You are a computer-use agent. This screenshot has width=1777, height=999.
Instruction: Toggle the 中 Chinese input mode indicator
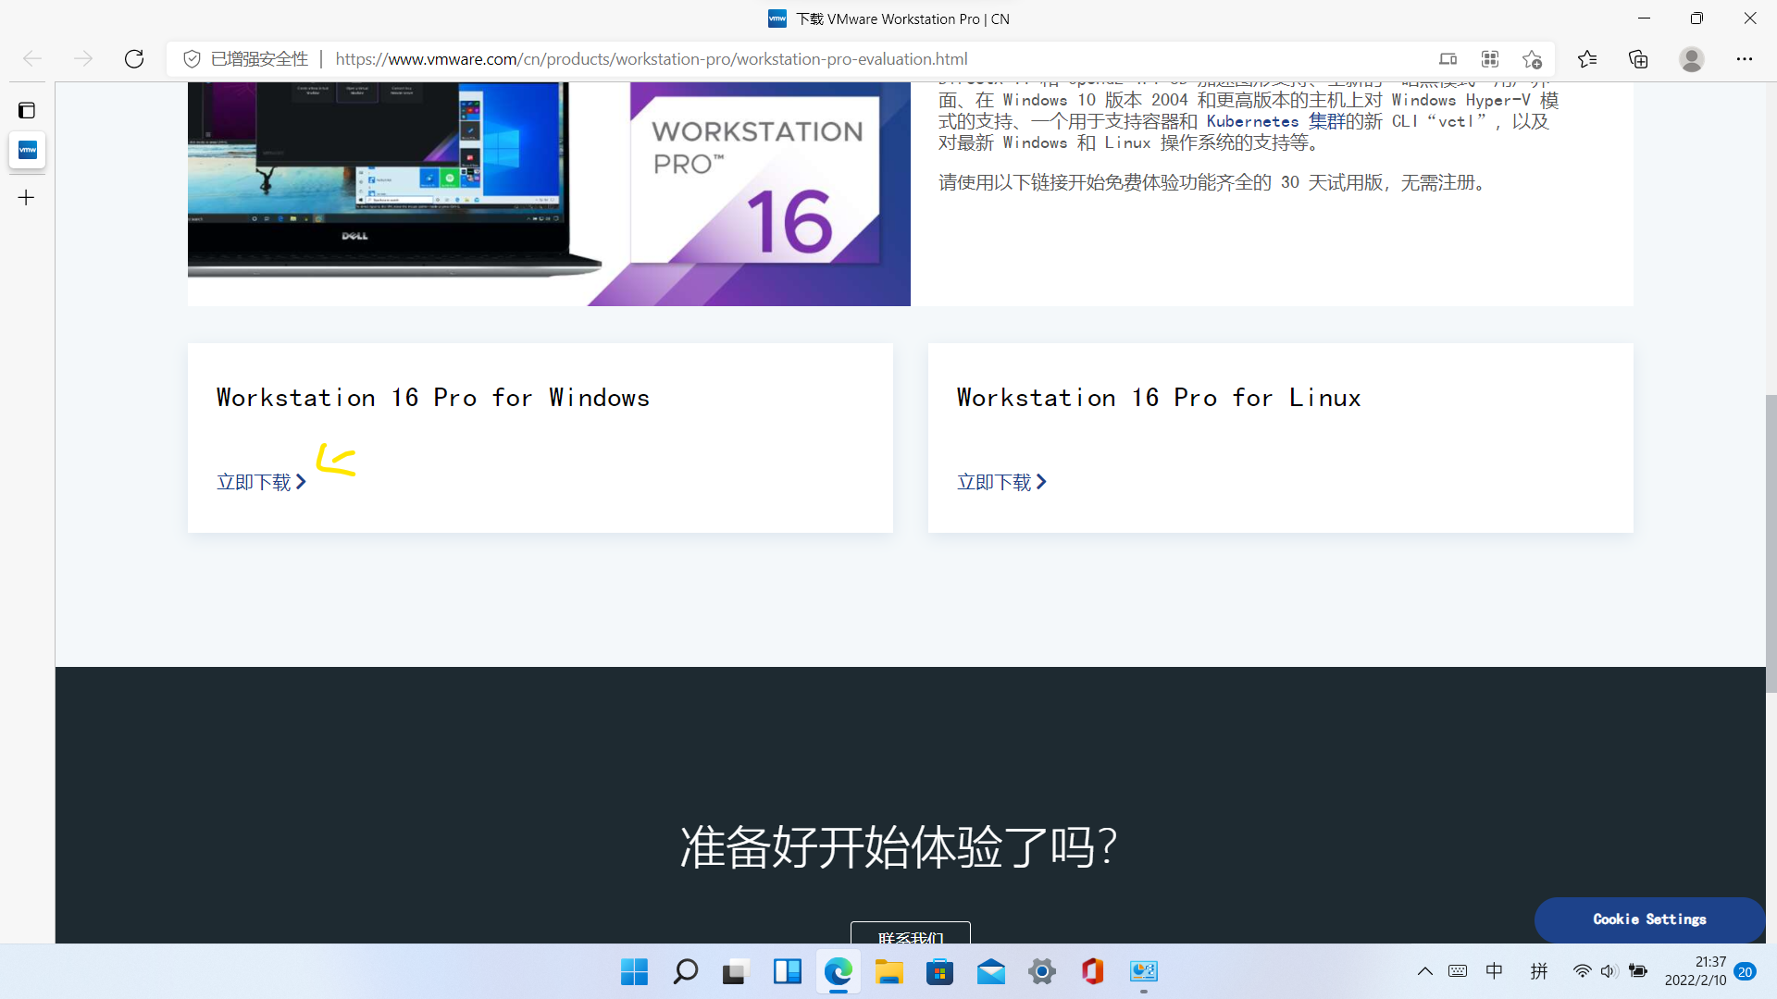(x=1494, y=971)
